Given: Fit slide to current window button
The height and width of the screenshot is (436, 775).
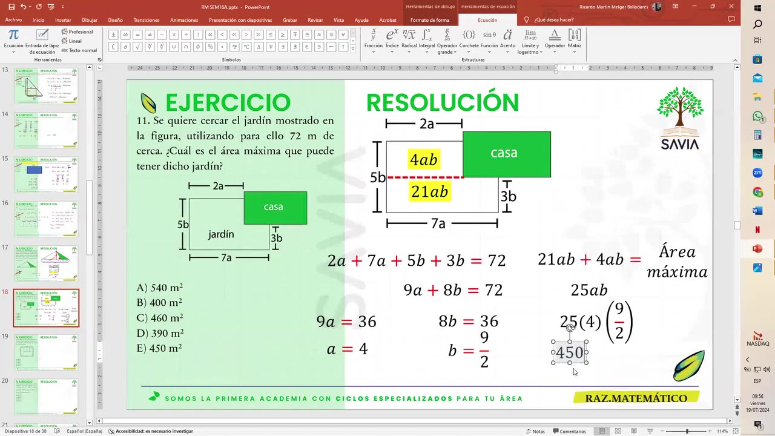Looking at the screenshot, I should pyautogui.click(x=736, y=431).
